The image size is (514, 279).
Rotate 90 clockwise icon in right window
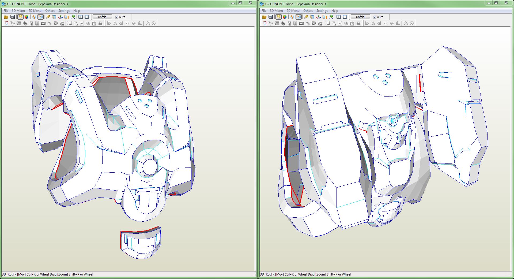[x=412, y=24]
